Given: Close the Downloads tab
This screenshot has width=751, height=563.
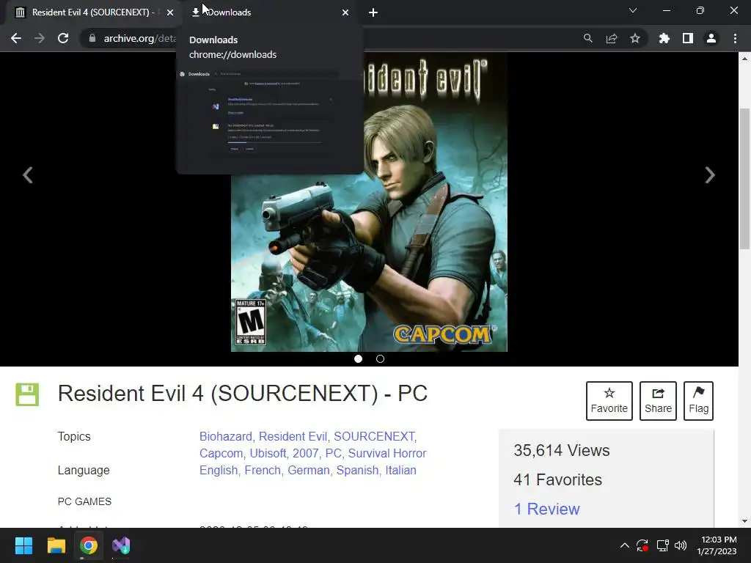Looking at the screenshot, I should (x=345, y=12).
